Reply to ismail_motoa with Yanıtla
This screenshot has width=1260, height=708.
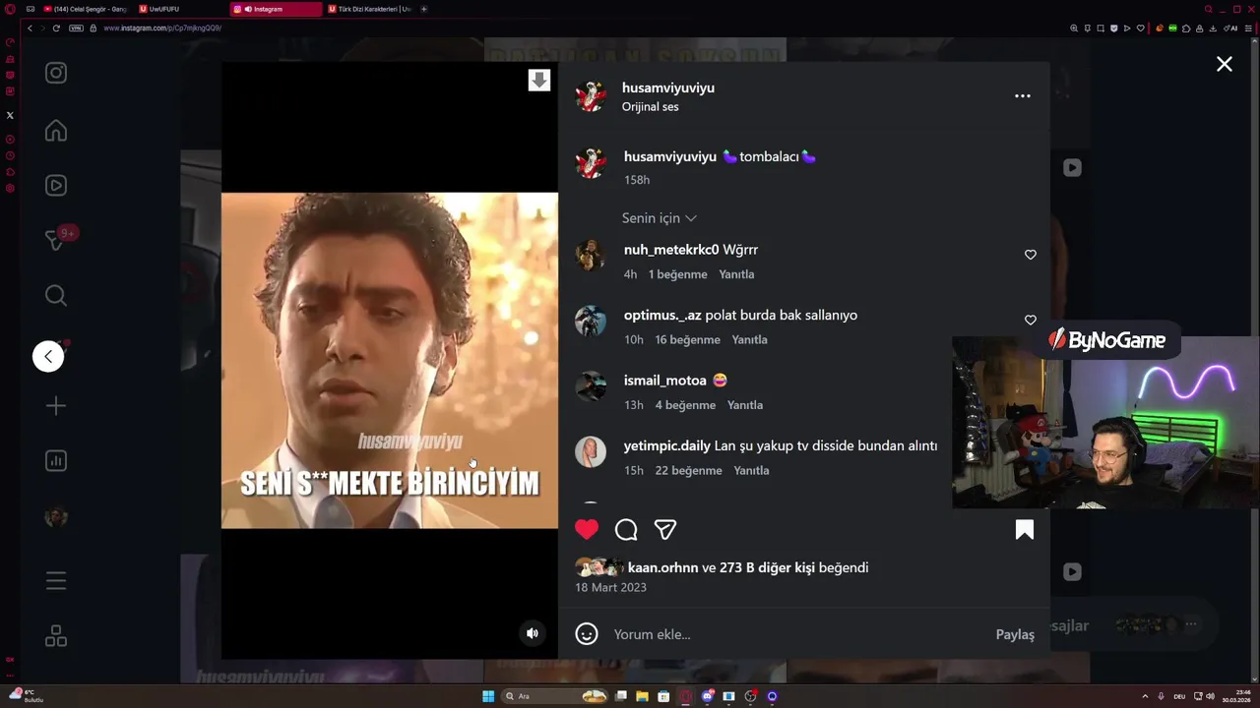coord(745,405)
